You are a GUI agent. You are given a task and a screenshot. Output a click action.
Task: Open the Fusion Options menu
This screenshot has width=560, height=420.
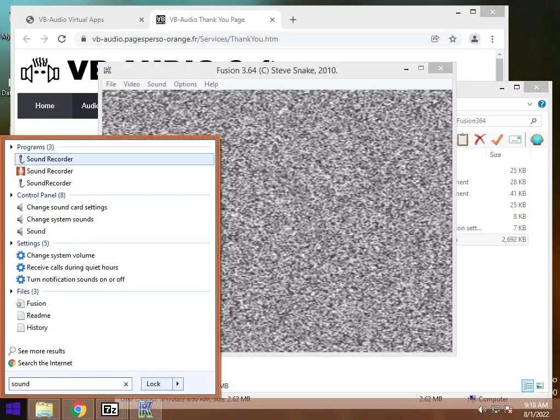pyautogui.click(x=185, y=84)
